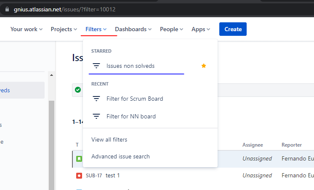Sort by the Reporter column header
The image size is (314, 190).
click(292, 145)
